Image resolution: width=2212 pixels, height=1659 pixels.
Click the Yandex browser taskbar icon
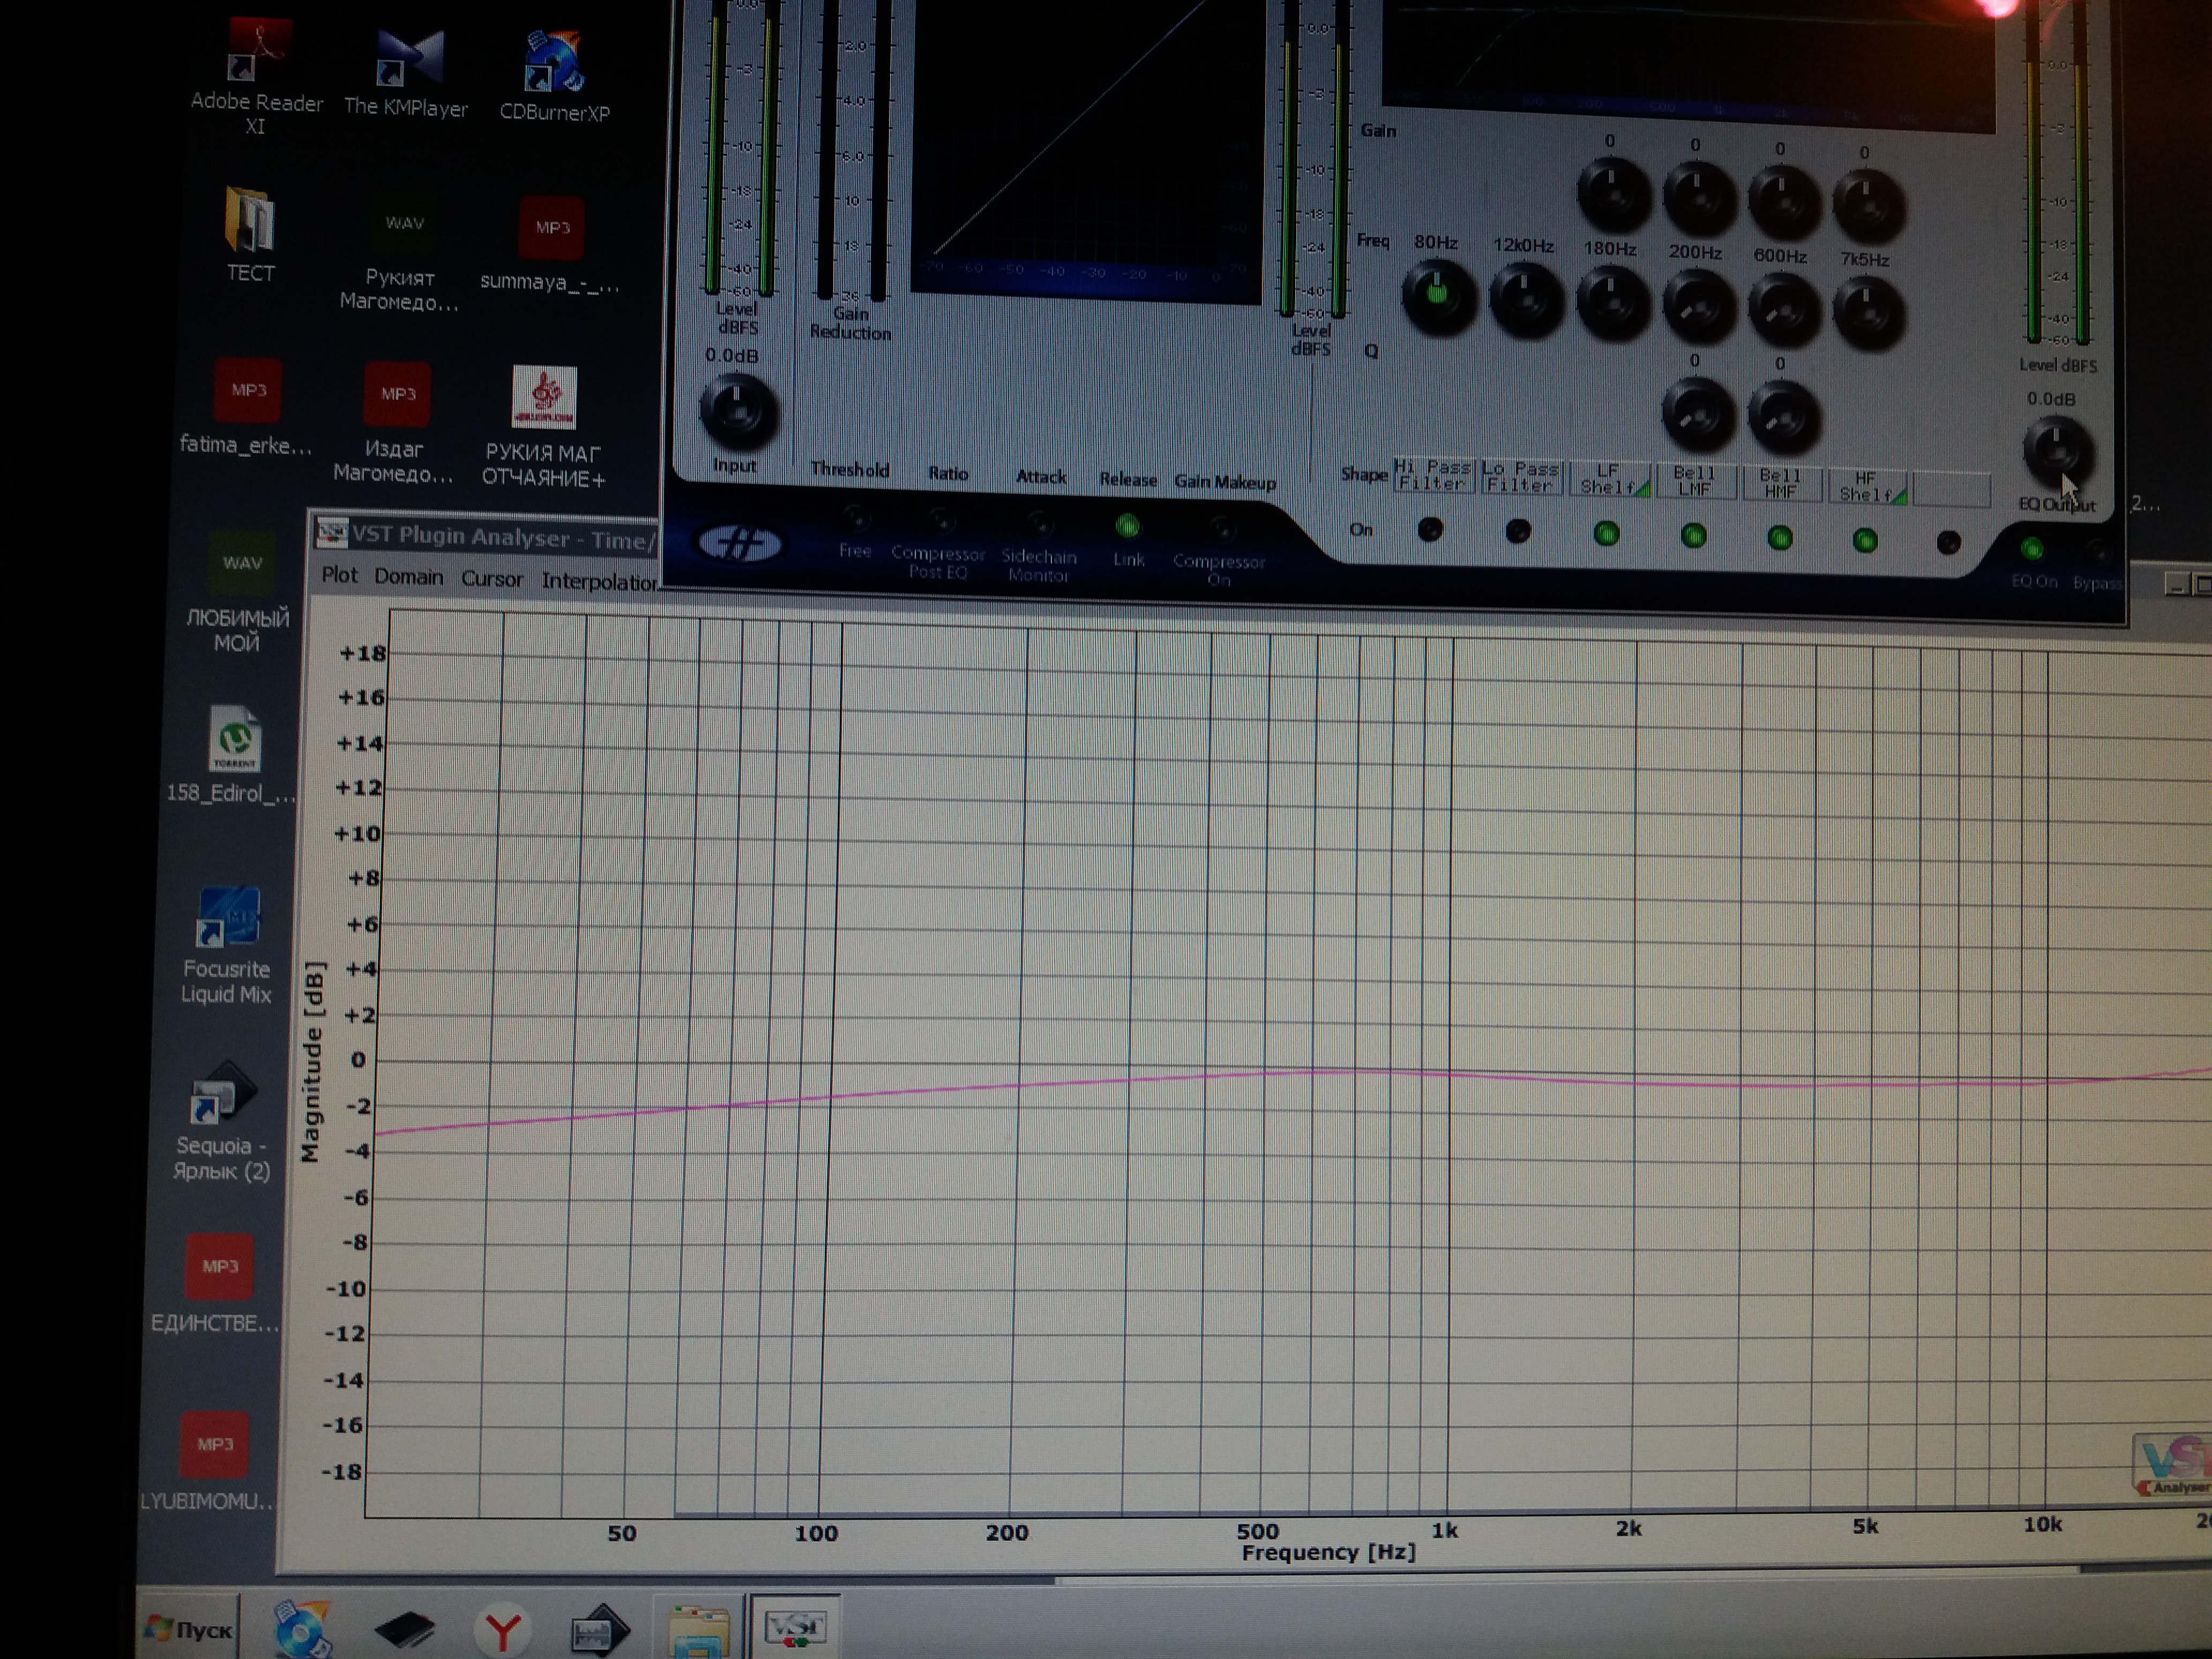(503, 1631)
